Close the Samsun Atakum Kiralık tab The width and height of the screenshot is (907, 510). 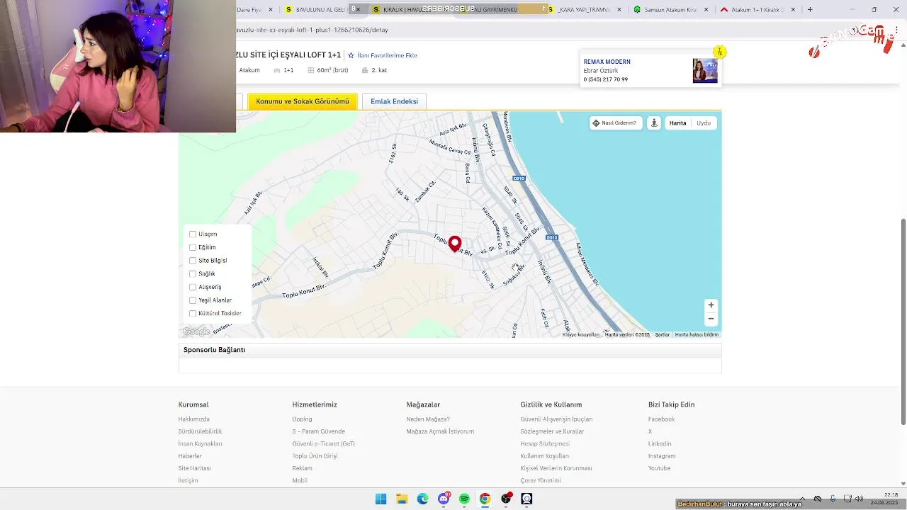pos(706,10)
